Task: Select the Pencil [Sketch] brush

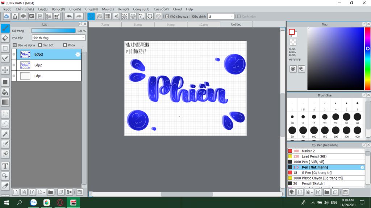Action: 326,183
